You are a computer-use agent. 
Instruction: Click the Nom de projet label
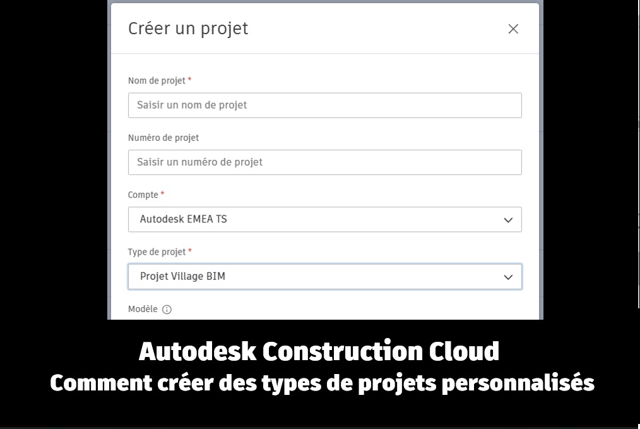[x=156, y=80]
